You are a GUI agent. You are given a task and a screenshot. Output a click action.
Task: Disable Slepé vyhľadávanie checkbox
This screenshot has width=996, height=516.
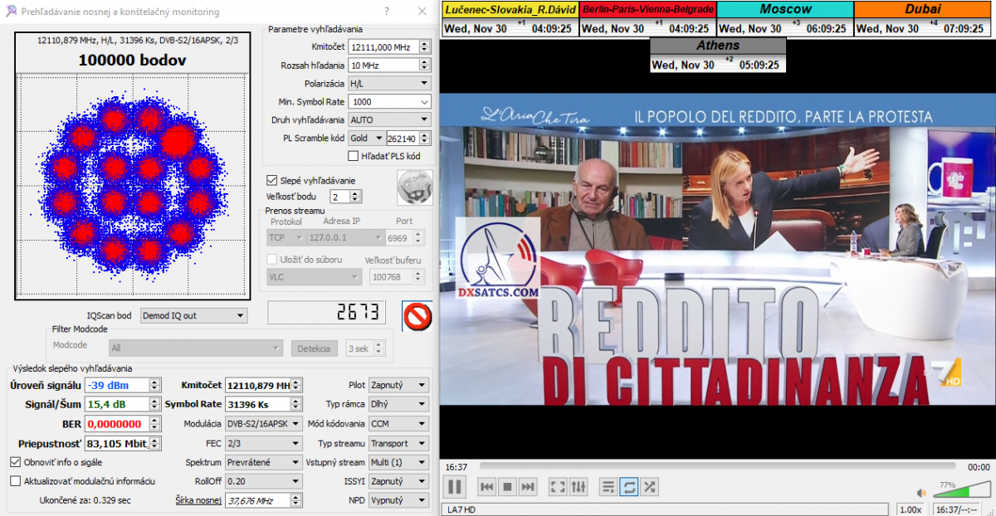(271, 180)
